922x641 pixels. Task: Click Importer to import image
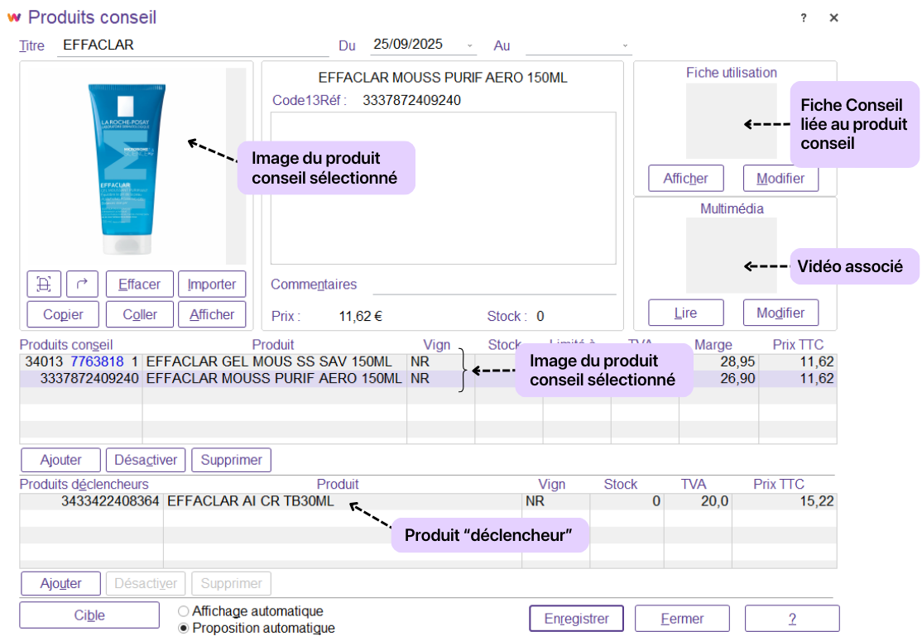pyautogui.click(x=212, y=284)
